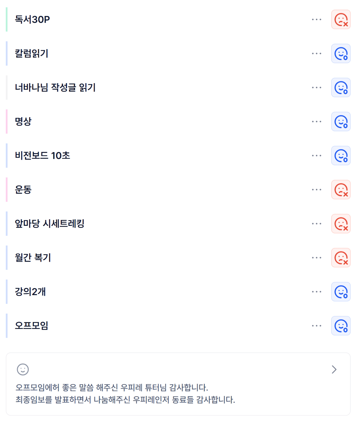Click the smiley icon for 명상
Screen dimensions: 355x421
point(341,122)
